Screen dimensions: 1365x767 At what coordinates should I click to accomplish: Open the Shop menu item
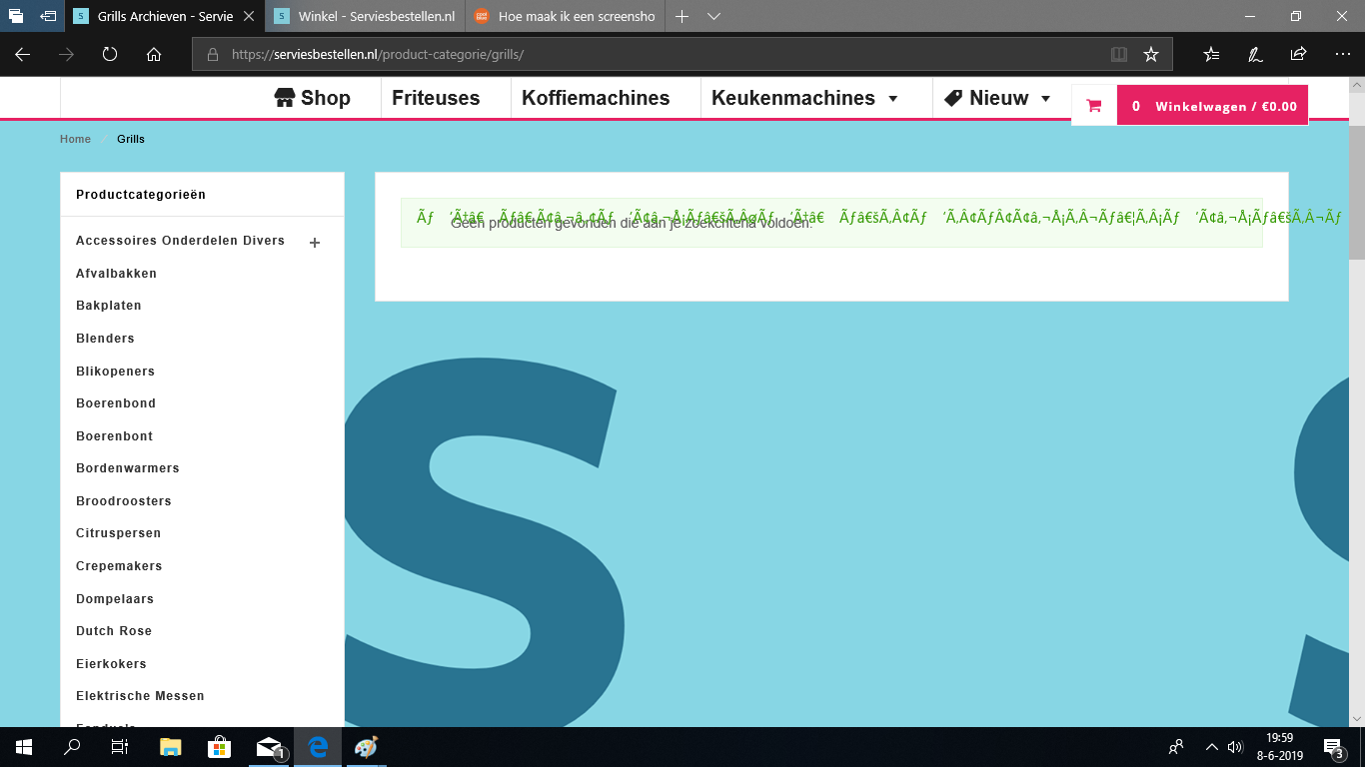[313, 98]
